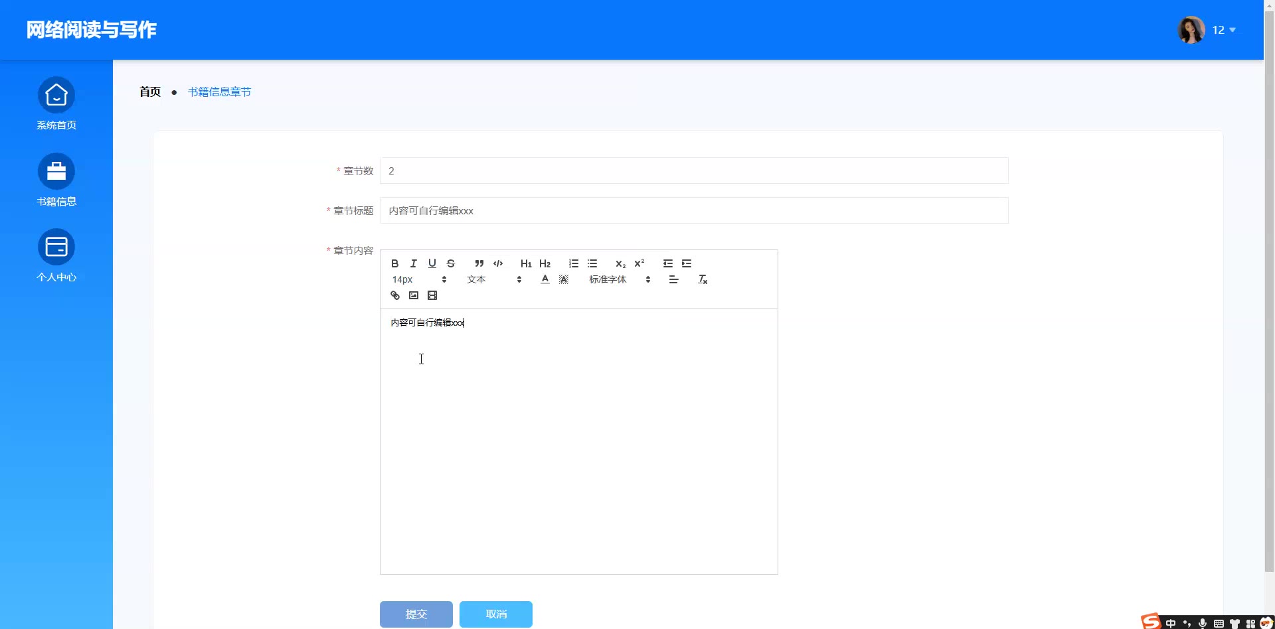This screenshot has width=1275, height=629.
Task: Open the 标准字体 font family dropdown
Action: click(x=620, y=279)
